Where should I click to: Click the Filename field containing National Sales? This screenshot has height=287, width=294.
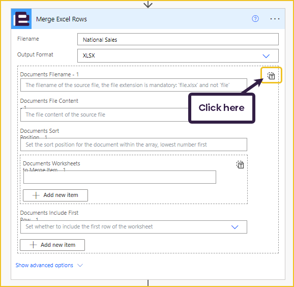pyautogui.click(x=178, y=39)
